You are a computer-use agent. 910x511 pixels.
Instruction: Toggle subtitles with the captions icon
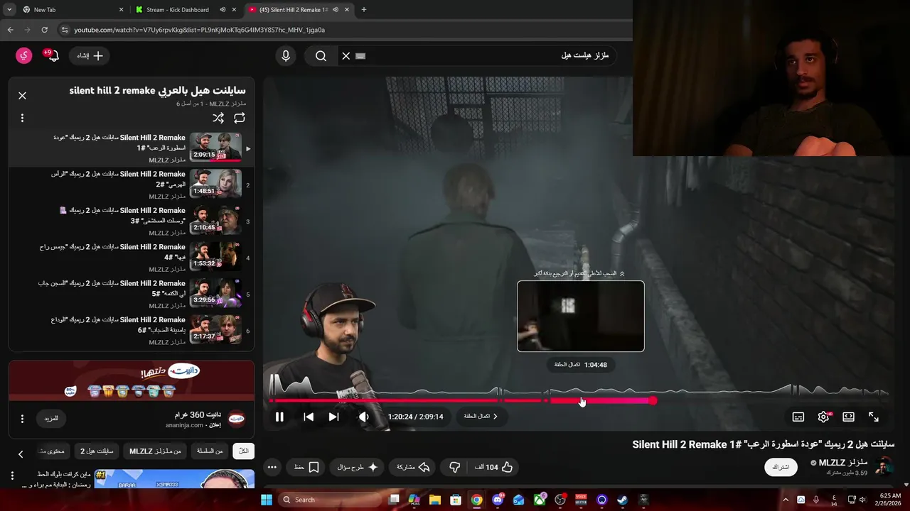tap(798, 417)
